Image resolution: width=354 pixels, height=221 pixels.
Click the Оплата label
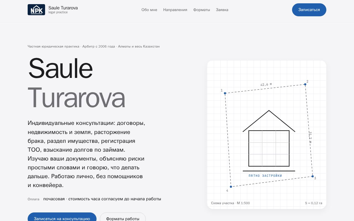33,199
